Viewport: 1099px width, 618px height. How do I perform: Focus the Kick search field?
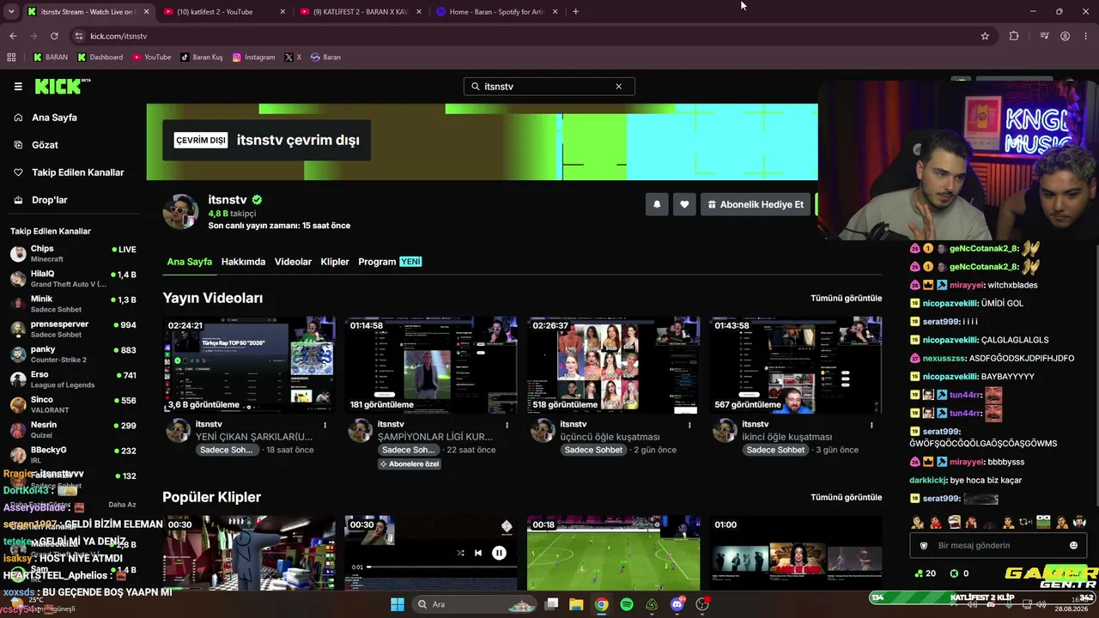point(549,87)
